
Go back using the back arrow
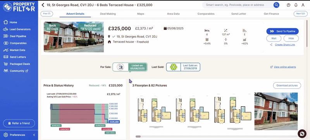[x=43, y=5]
